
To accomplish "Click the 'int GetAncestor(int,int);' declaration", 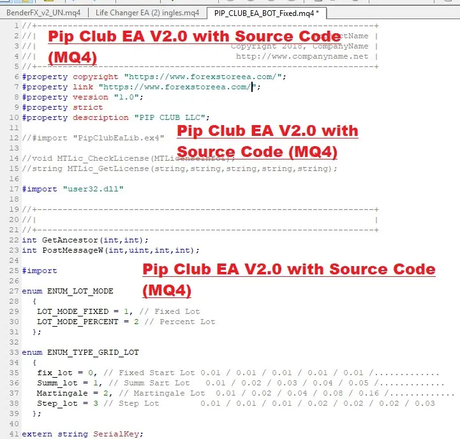I will point(85,240).
